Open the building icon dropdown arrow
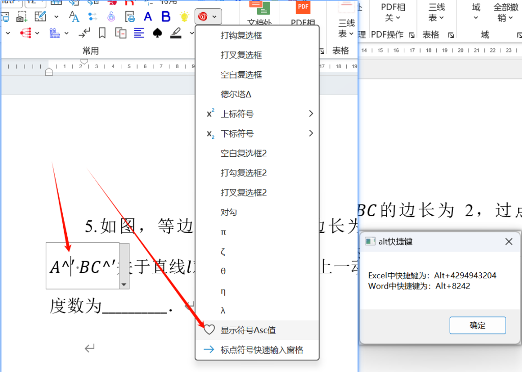This screenshot has height=372, width=522. 66,33
